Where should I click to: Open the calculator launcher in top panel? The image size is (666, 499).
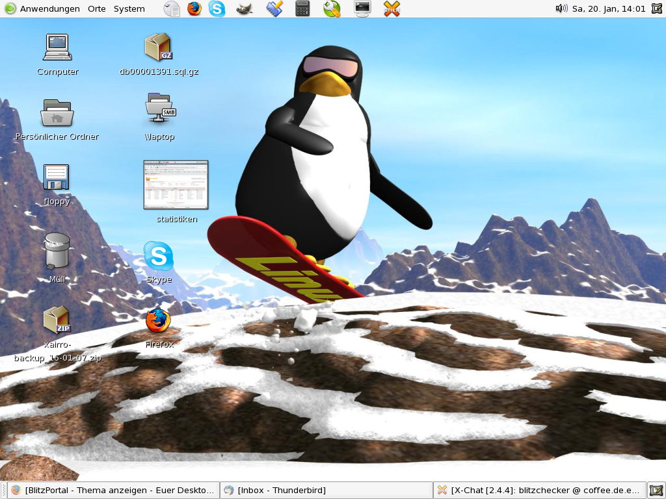(302, 8)
